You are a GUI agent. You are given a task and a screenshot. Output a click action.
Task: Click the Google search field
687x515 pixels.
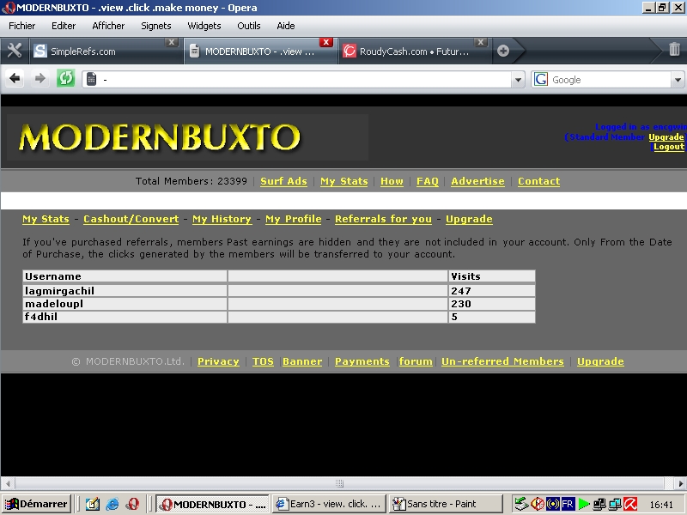coord(609,80)
